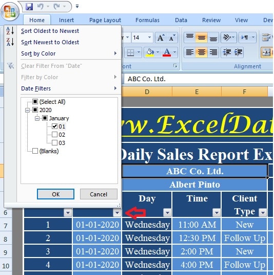The image size is (274, 275).
Task: Open font size 14 dropdown
Action: pos(149,38)
